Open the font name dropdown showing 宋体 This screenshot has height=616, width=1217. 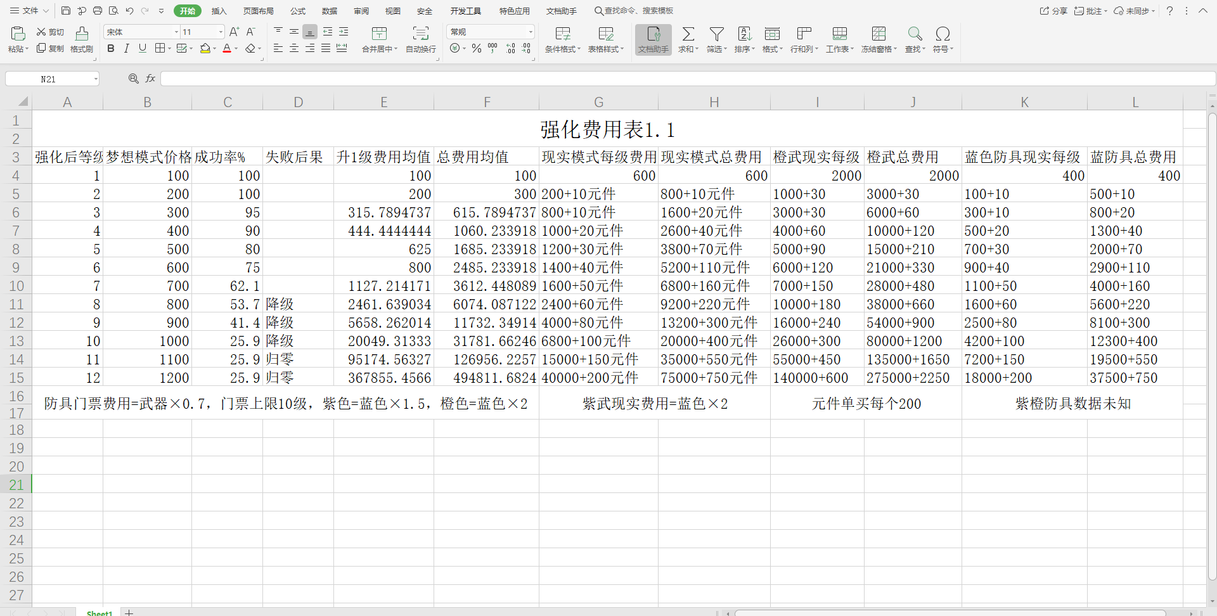176,32
